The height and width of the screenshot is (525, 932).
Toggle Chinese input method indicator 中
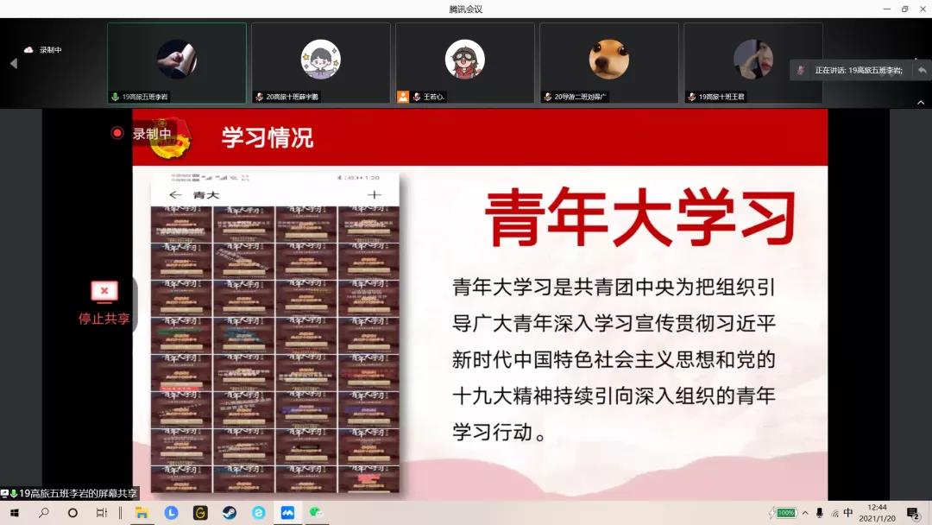click(x=848, y=513)
